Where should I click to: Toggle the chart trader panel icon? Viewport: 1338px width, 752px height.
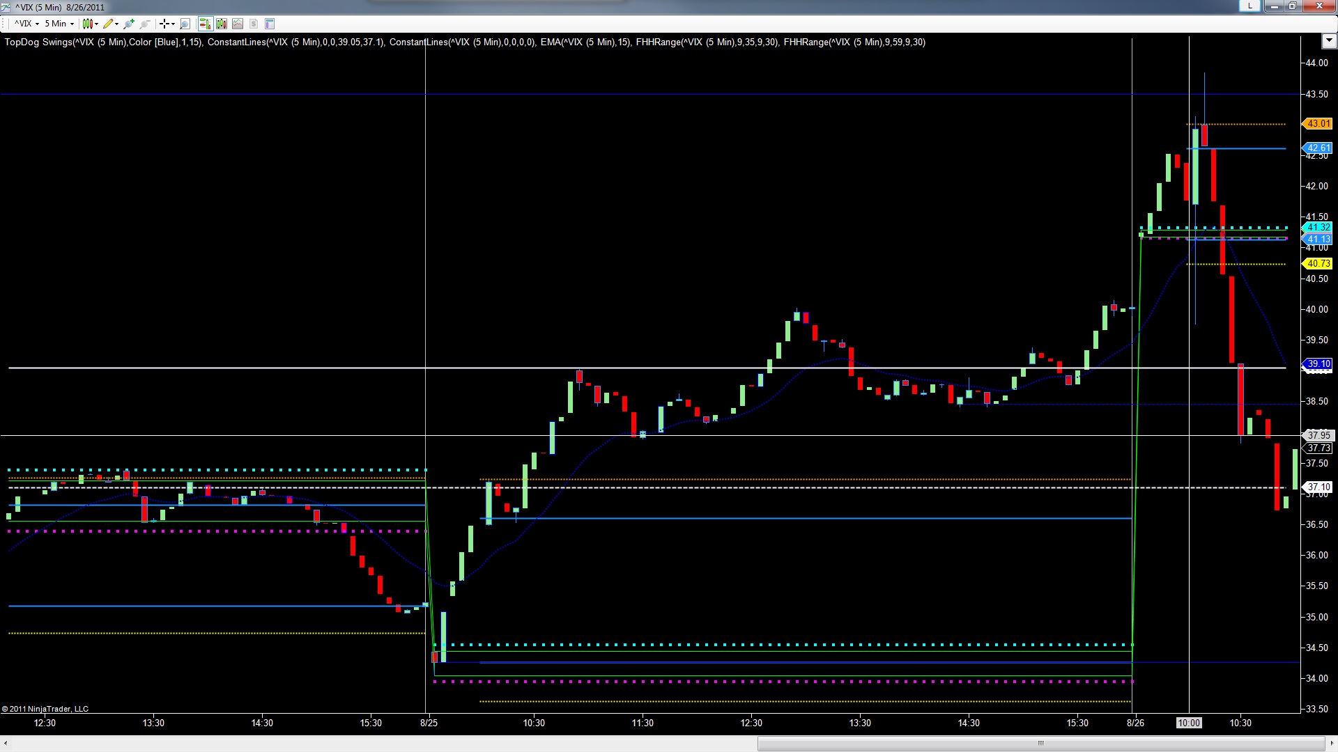[205, 24]
